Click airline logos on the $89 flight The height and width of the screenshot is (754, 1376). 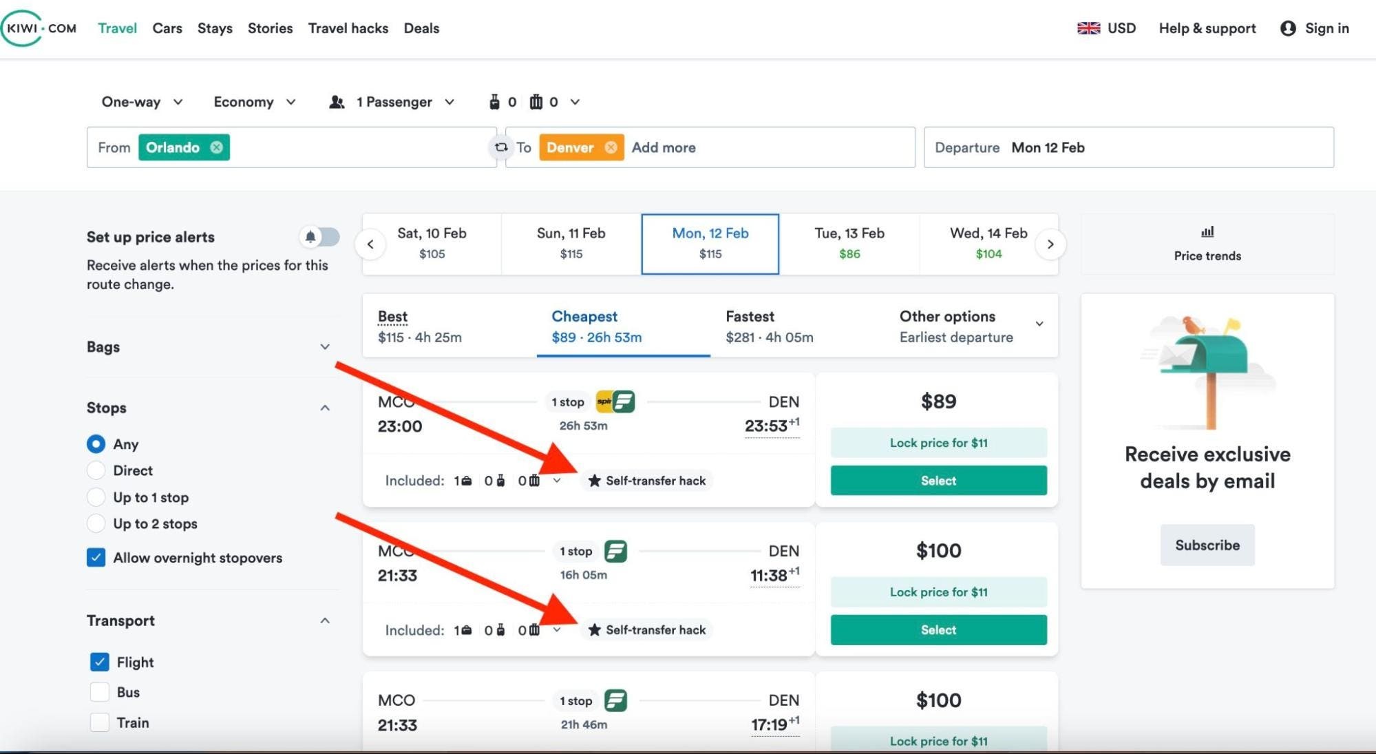pyautogui.click(x=615, y=401)
